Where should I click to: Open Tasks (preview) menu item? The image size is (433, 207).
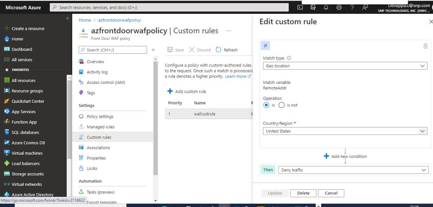point(100,192)
